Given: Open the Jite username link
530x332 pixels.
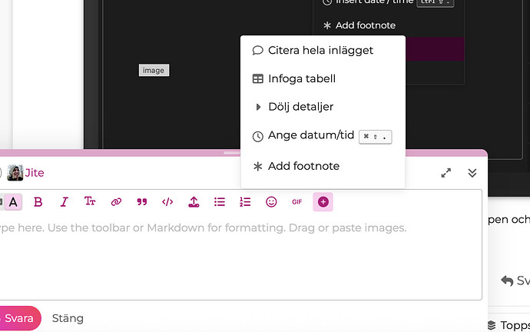Looking at the screenshot, I should [x=35, y=173].
